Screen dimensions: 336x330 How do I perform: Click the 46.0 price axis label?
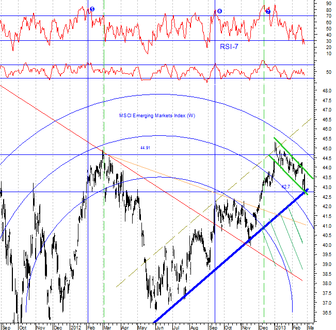[327, 129]
